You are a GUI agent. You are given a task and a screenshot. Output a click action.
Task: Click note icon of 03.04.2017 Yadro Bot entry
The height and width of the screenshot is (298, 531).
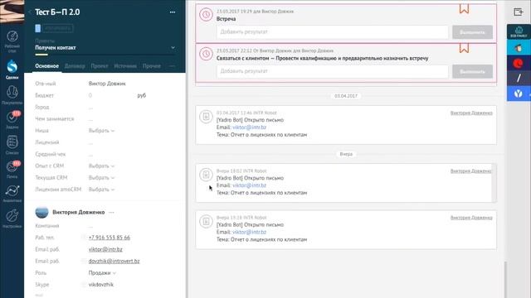206,117
